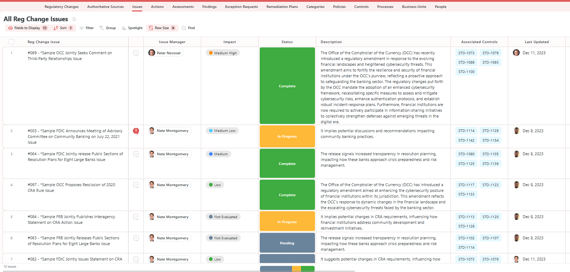Tick the select-all checkbox in header
The width and height of the screenshot is (570, 272).
pyautogui.click(x=11, y=42)
